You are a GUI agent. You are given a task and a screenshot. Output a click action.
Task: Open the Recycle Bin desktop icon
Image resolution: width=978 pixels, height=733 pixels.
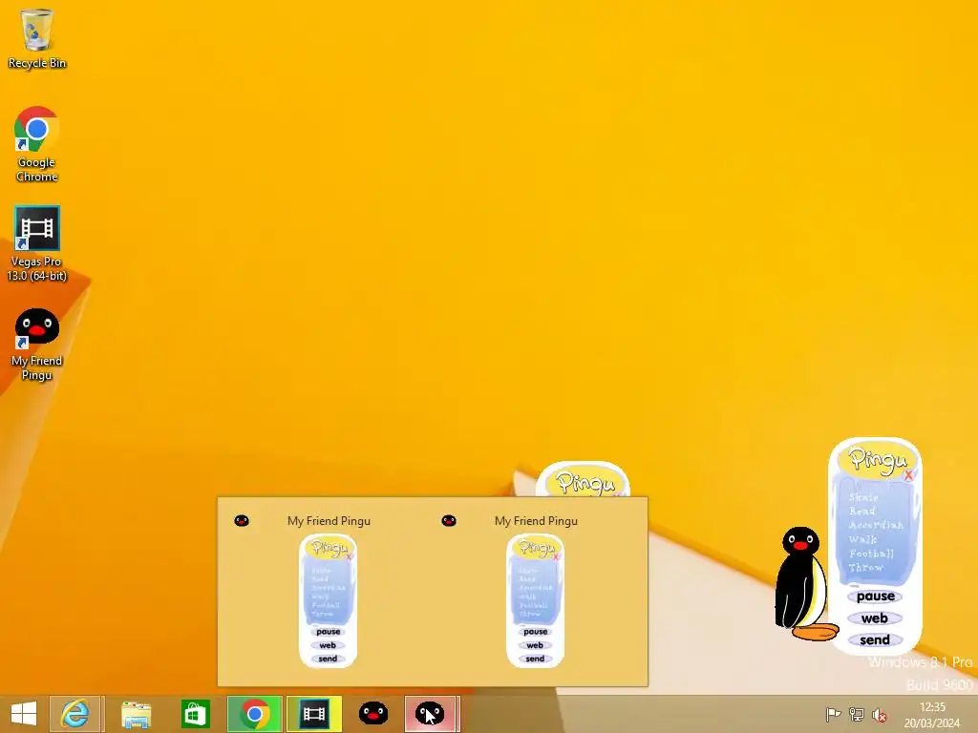point(37,38)
